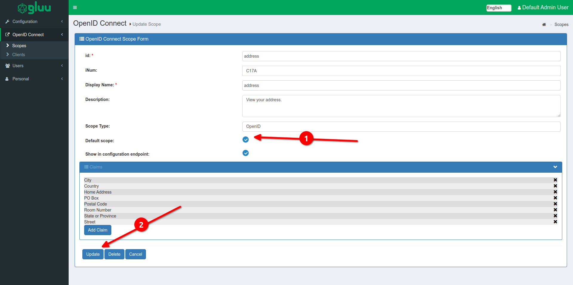Image resolution: width=573 pixels, height=285 pixels.
Task: Select the Postal Code claim row
Action: click(321, 204)
